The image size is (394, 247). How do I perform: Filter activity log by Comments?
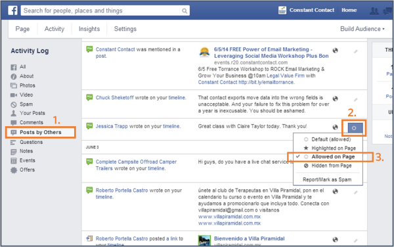point(32,123)
